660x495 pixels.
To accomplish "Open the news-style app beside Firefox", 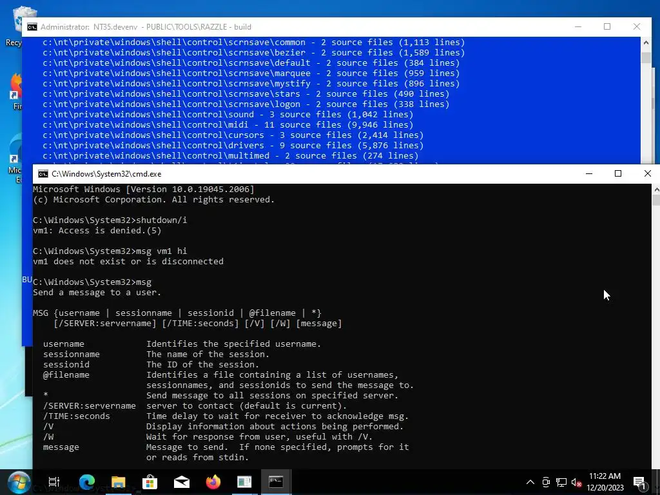I will click(244, 482).
